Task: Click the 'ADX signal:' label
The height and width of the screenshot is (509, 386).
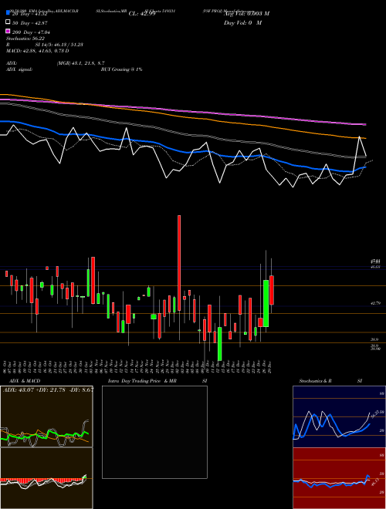Action: click(x=19, y=69)
